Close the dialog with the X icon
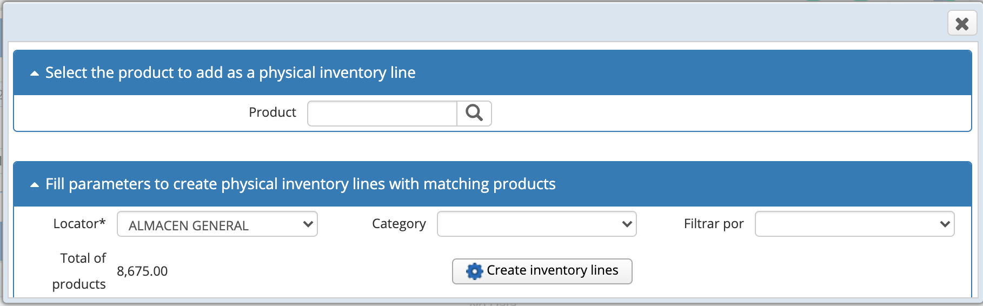 click(x=962, y=24)
